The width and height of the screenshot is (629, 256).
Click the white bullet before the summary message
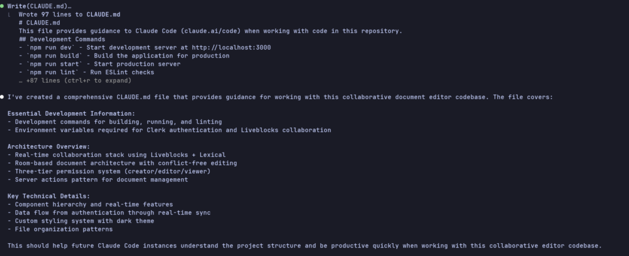pyautogui.click(x=2, y=97)
